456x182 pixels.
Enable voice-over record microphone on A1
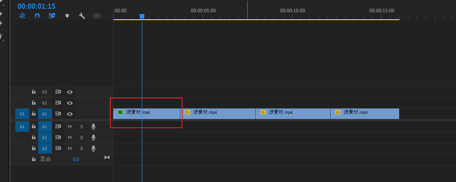93,126
